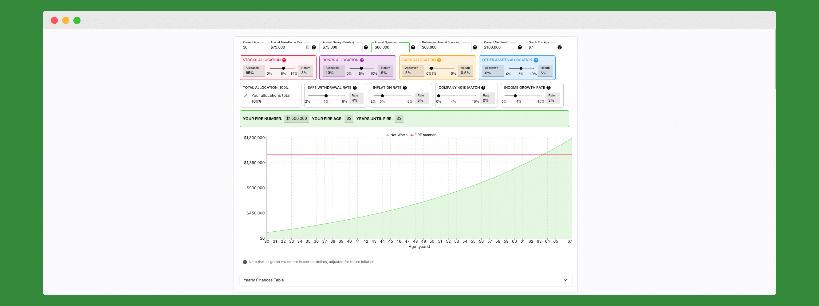Click help icon next to Annual Take-Home Pay

click(313, 47)
